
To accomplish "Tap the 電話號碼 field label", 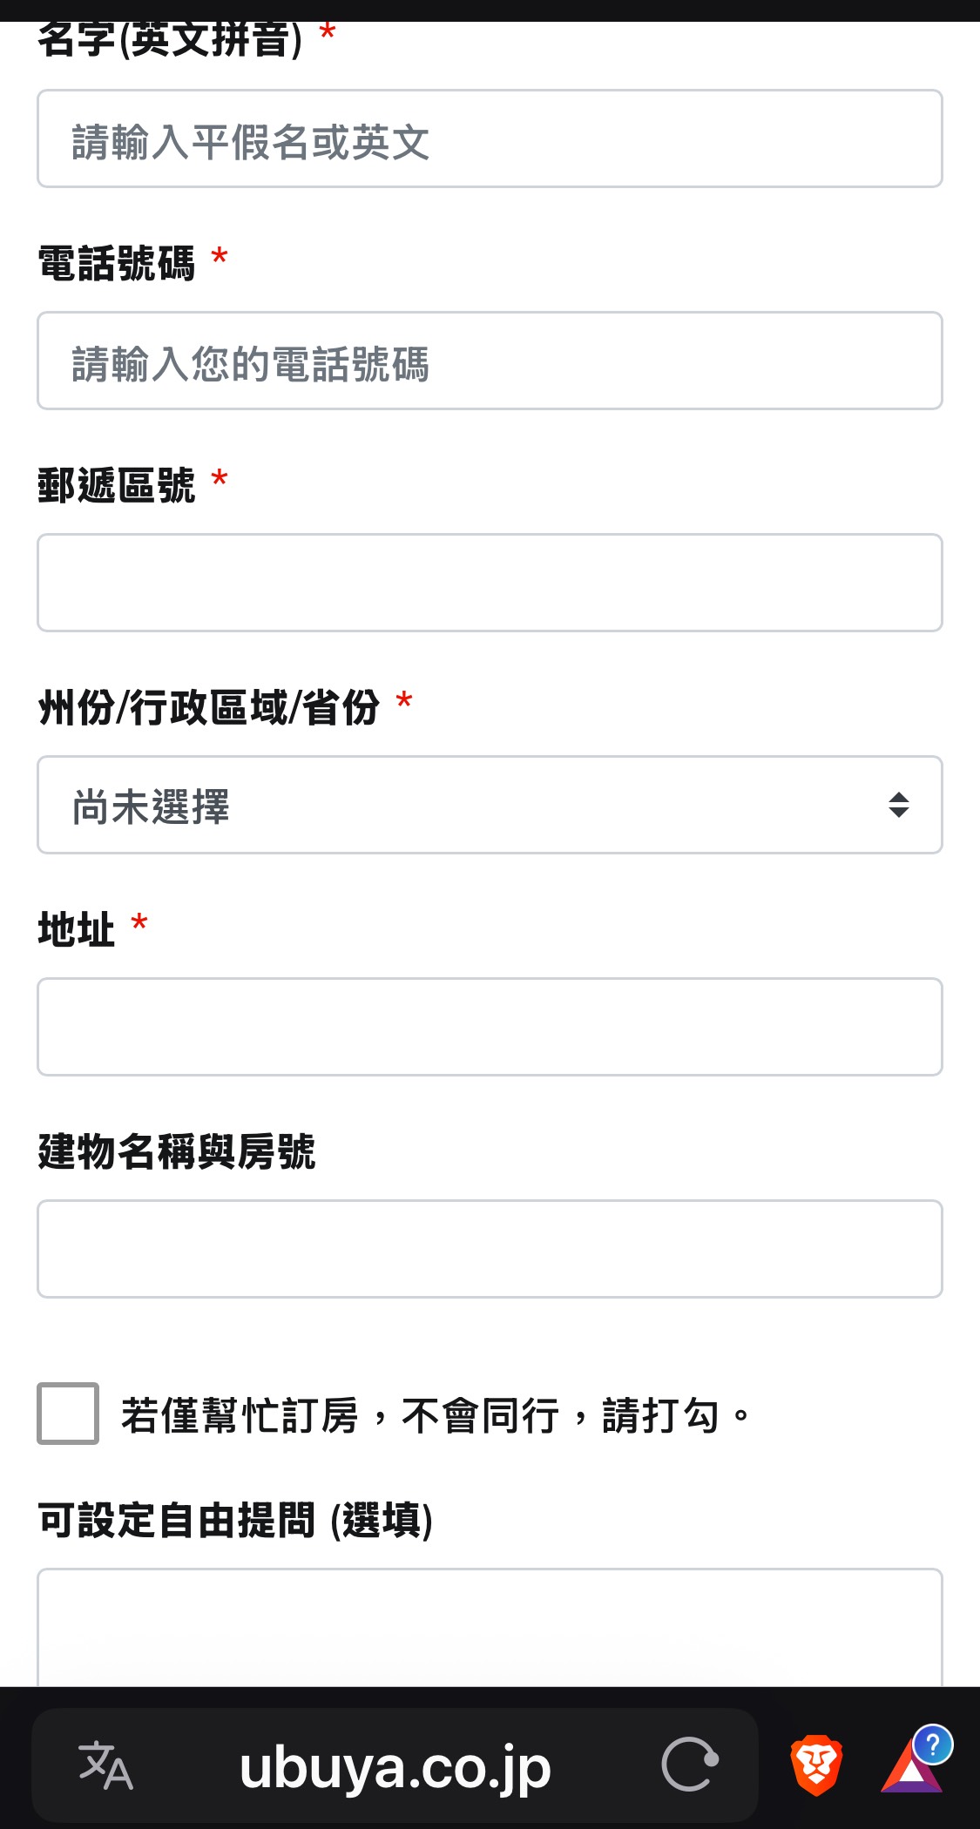I will click(x=117, y=263).
